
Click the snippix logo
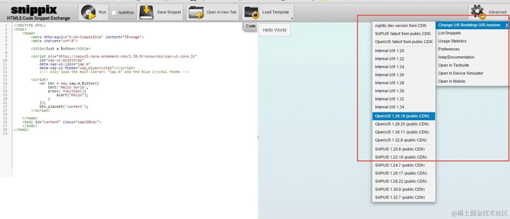coord(38,12)
